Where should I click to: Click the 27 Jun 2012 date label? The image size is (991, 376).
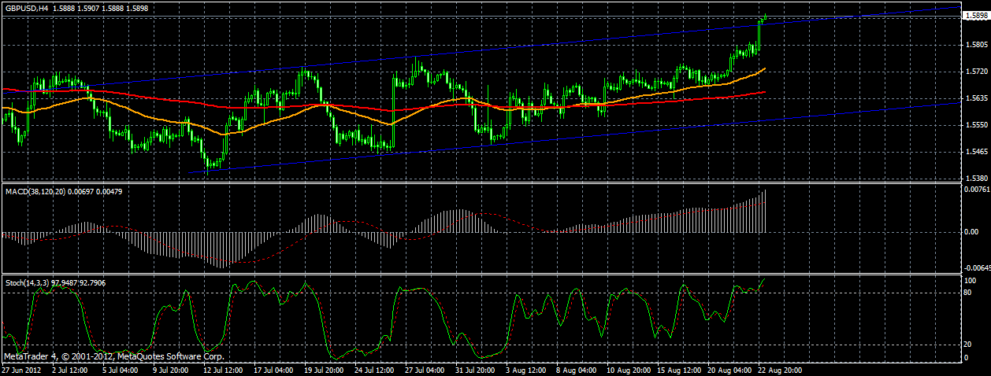(x=21, y=368)
